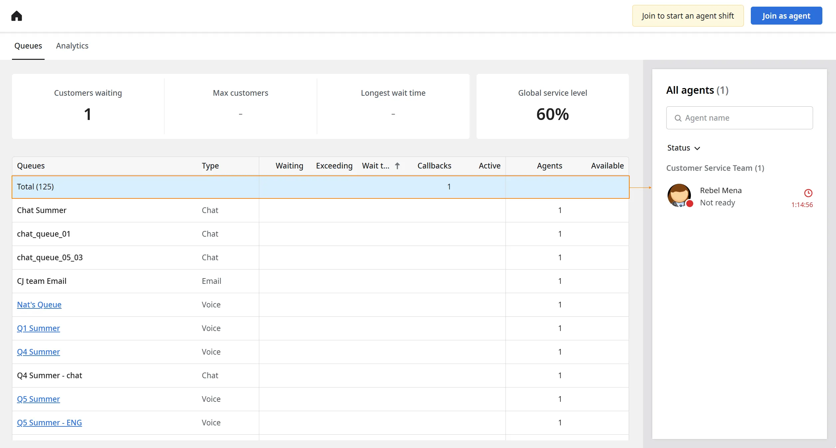Focus the Agent name search field
Viewport: 836px width, 448px height.
(739, 118)
